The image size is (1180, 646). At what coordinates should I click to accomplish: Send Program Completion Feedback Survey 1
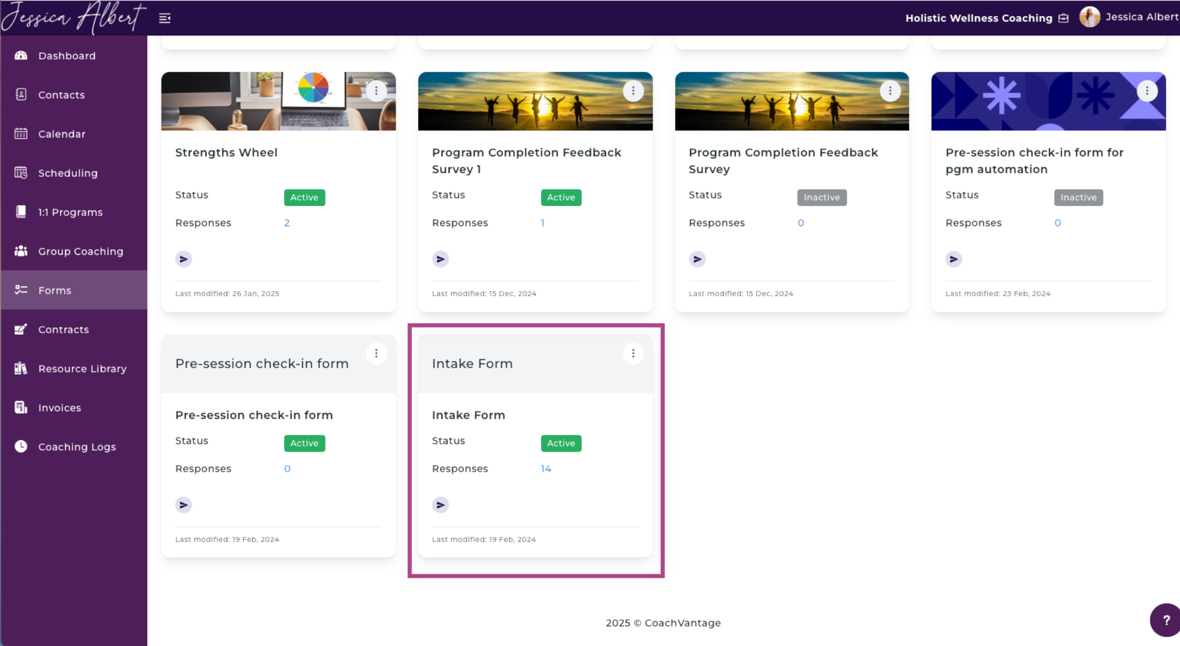click(x=440, y=259)
